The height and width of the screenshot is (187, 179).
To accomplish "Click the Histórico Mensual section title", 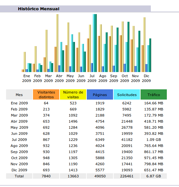I will 39,9.
